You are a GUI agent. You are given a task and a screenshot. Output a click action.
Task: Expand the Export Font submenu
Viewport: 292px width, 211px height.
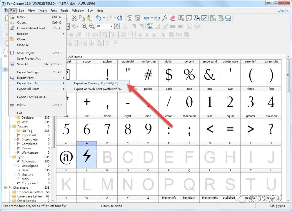tap(37, 78)
